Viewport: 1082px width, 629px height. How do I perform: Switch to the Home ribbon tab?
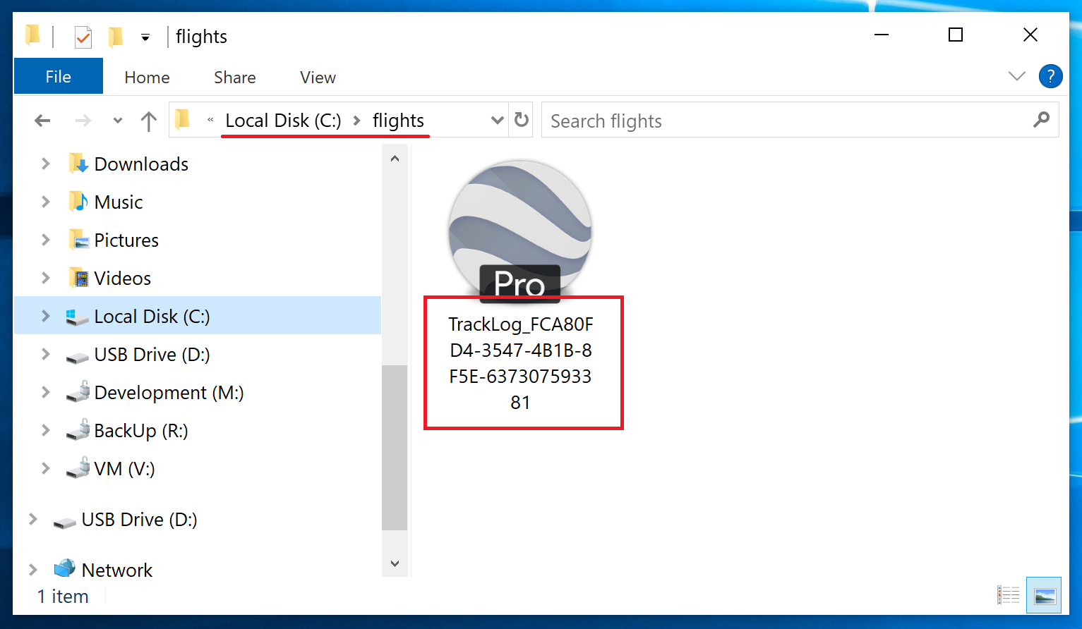[x=147, y=78]
